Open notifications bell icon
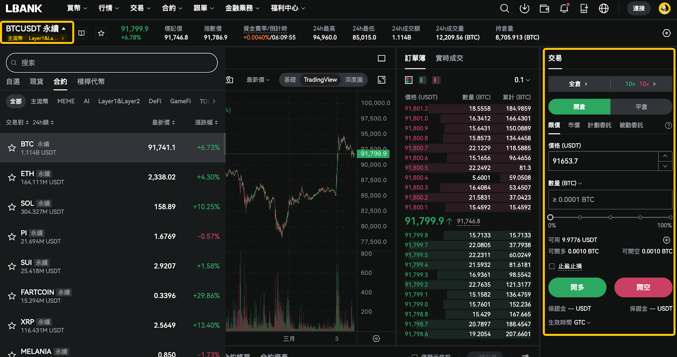 tap(564, 8)
